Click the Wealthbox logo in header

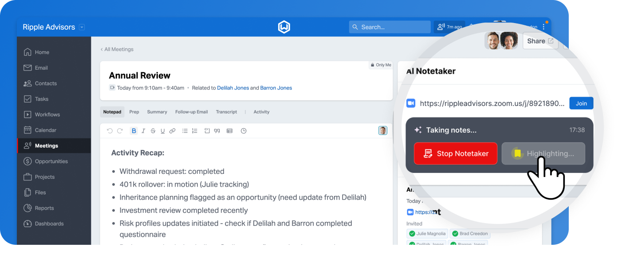pyautogui.click(x=284, y=27)
